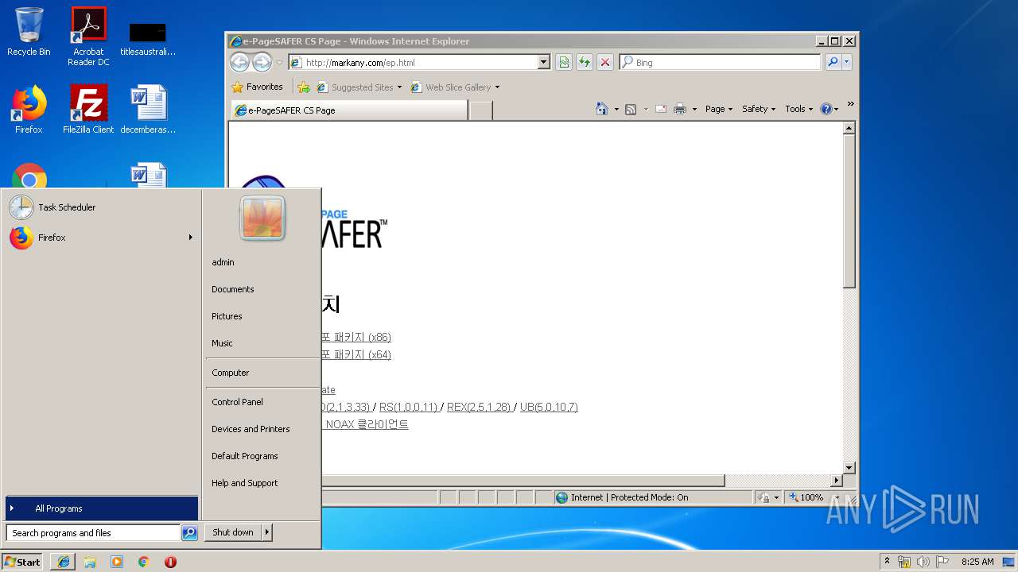Click the Shut down button
This screenshot has height=572, width=1018.
point(233,532)
